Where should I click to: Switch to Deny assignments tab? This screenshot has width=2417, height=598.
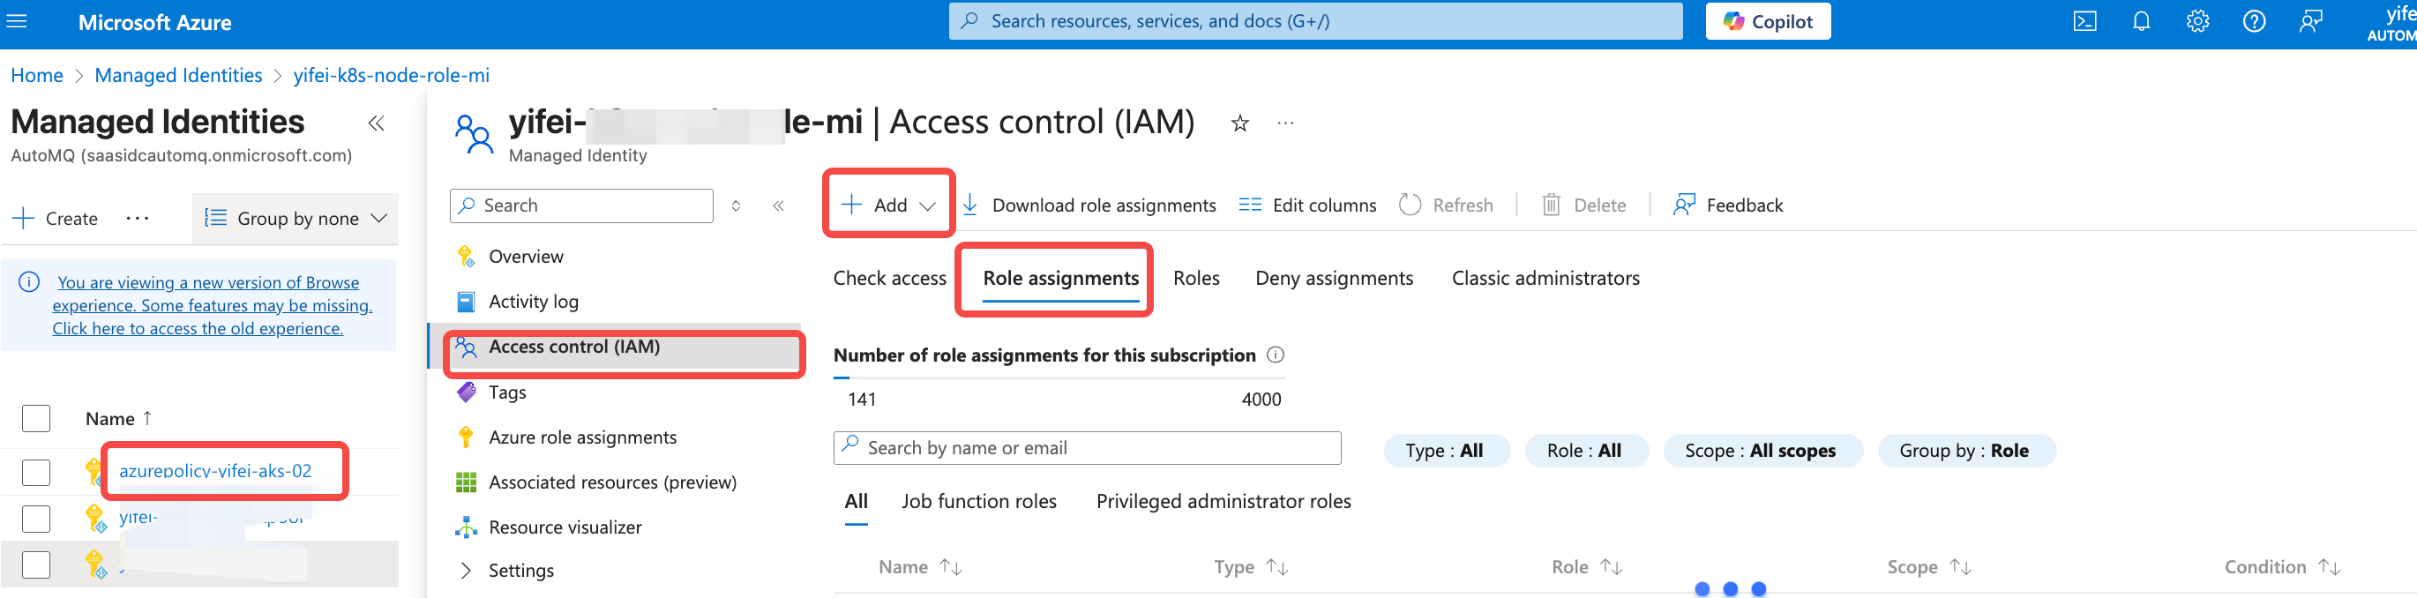(x=1333, y=278)
